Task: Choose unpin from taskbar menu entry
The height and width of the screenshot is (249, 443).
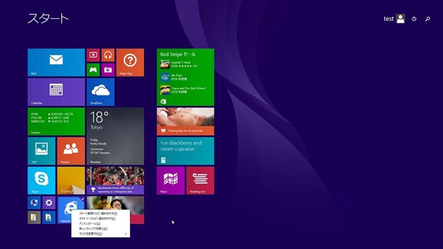Action: pyautogui.click(x=100, y=219)
